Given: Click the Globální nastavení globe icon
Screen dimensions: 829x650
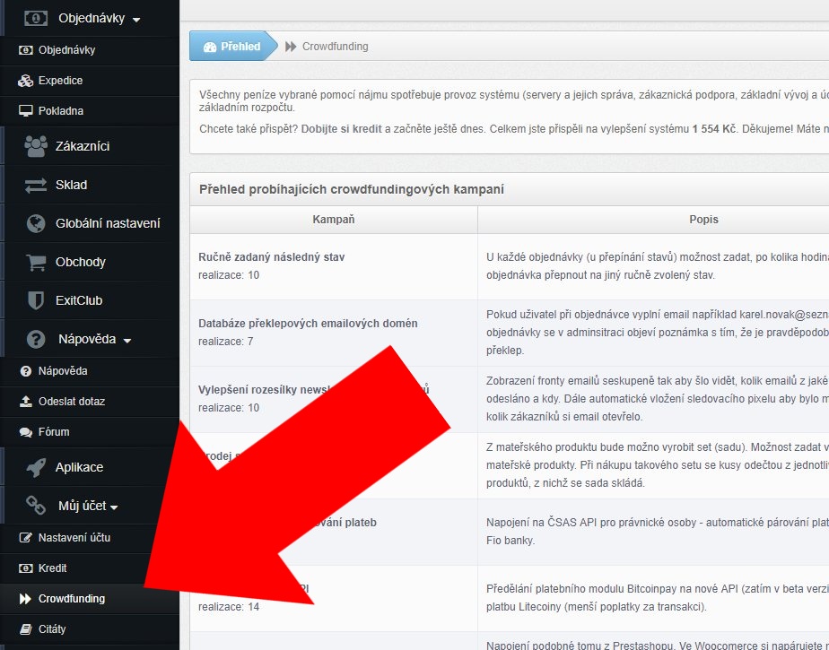Looking at the screenshot, I should 36,223.
